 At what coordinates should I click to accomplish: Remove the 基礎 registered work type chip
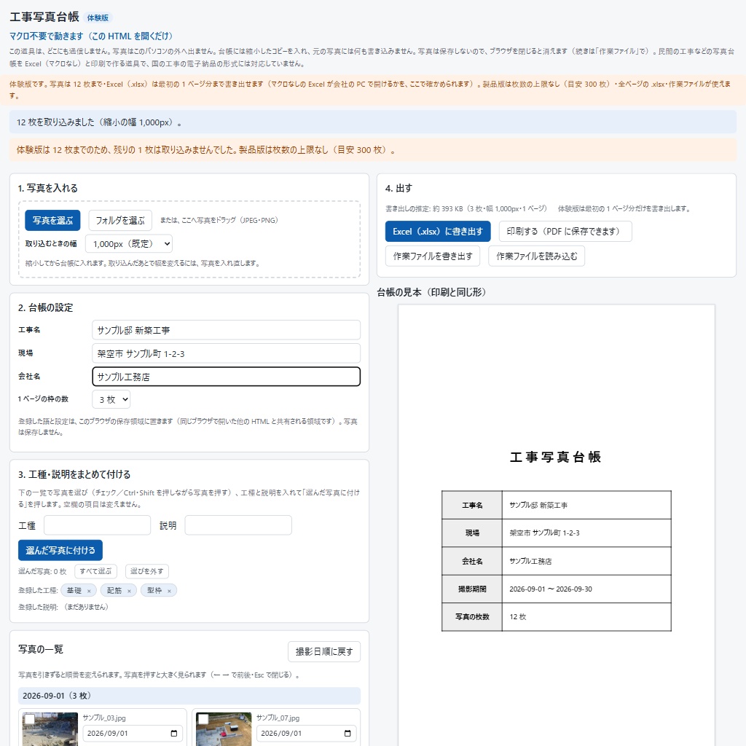(88, 591)
